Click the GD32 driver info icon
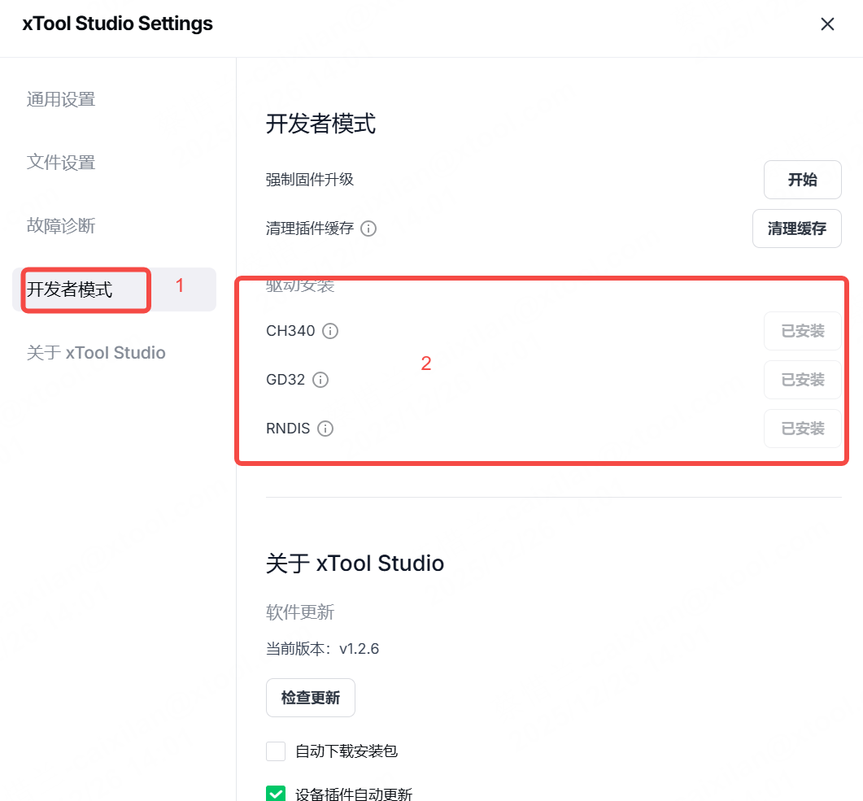 point(320,380)
